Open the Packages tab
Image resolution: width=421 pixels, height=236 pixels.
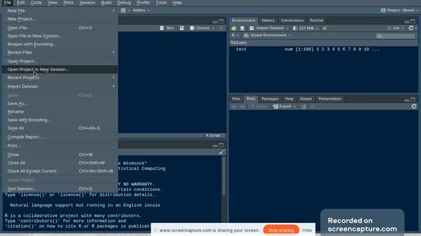(x=270, y=99)
